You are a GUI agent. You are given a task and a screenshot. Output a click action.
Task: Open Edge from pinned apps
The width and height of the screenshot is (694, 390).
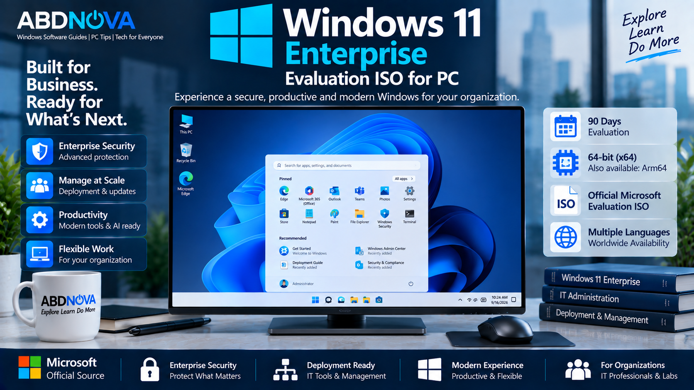284,193
